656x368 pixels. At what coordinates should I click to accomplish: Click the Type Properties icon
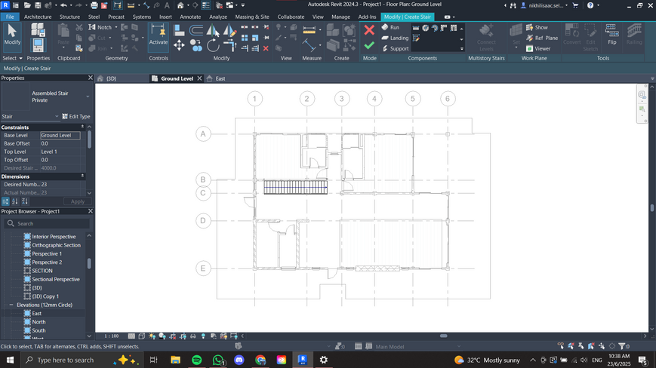(x=38, y=29)
